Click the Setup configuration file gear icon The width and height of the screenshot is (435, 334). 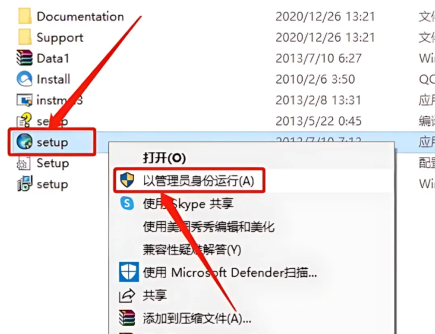pos(23,163)
